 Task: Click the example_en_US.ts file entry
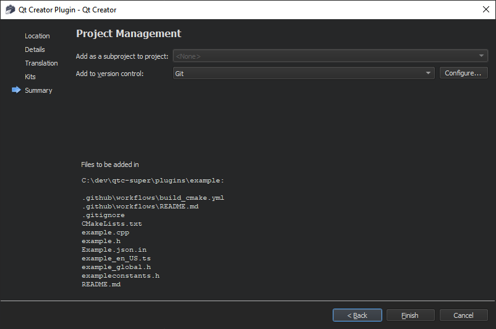[116, 258]
